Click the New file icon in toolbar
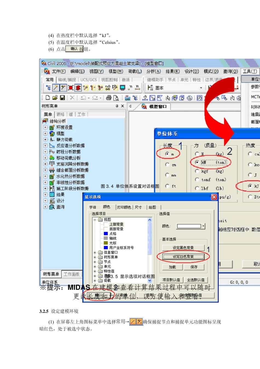 pos(48,98)
